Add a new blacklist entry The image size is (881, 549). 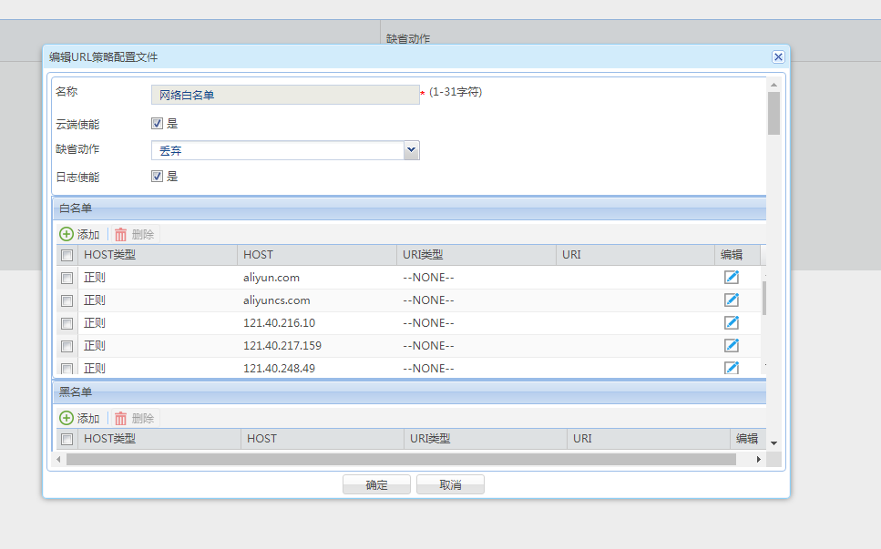[80, 418]
